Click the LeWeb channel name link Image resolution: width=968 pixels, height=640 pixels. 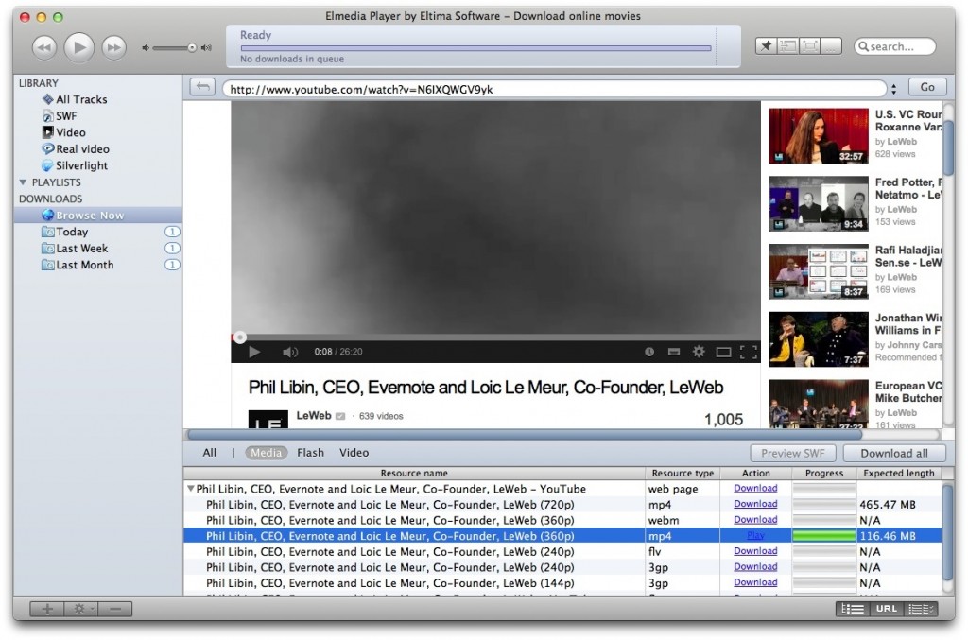tap(314, 416)
